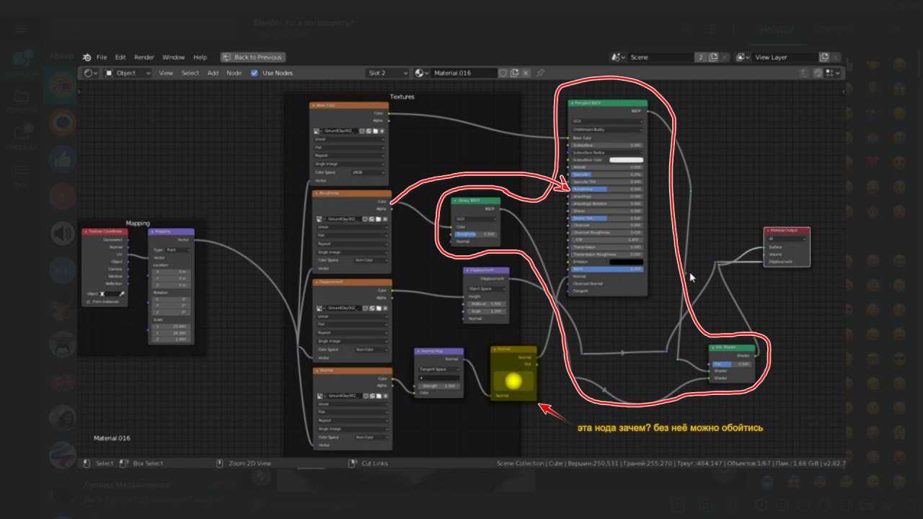This screenshot has width=923, height=519.
Task: Click the object eyedropper in Texture Coordinate node
Action: [122, 294]
